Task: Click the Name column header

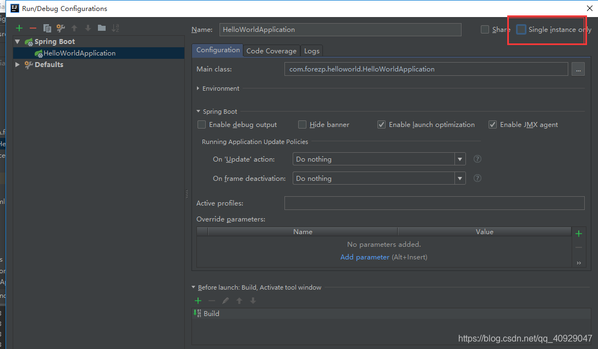Action: point(303,231)
